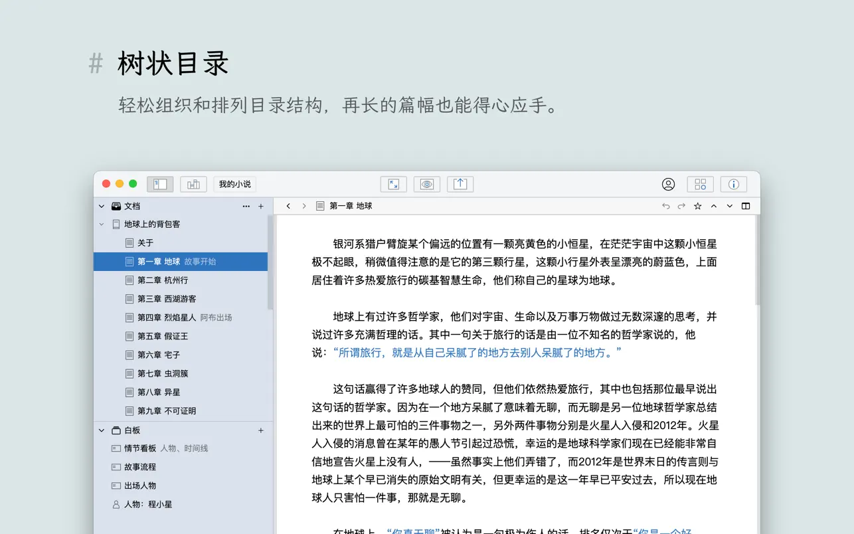Click the document icon before 第一章 地球
854x534 pixels.
click(x=320, y=206)
